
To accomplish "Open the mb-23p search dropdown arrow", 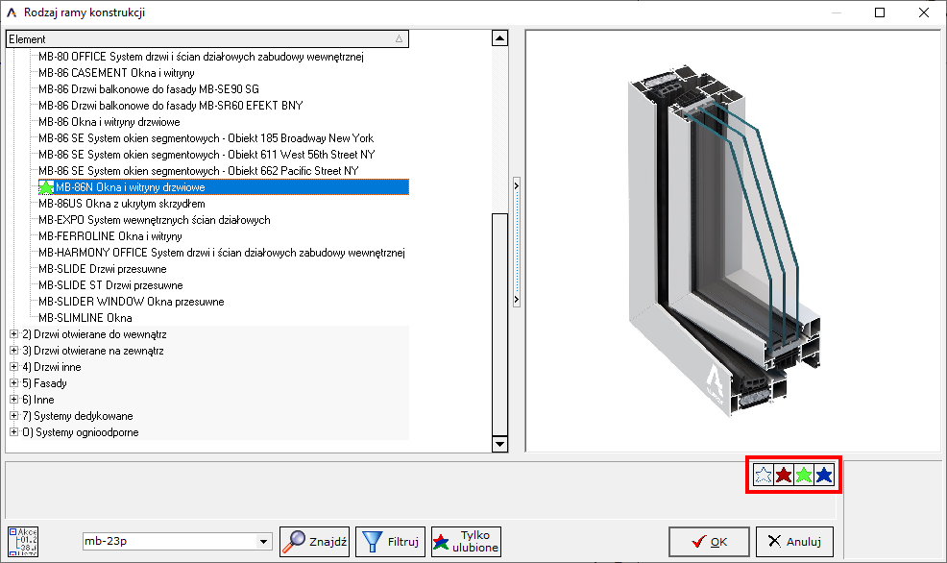I will pos(264,542).
